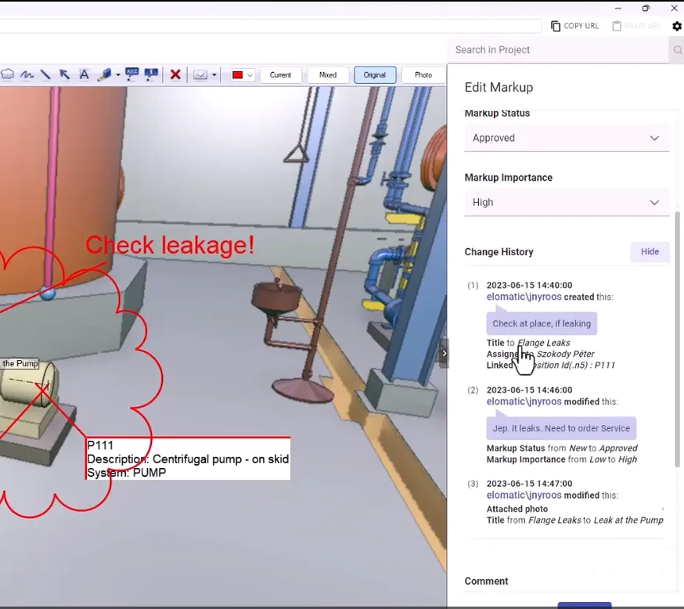Switch to Photo view
Viewport: 684px width, 609px height.
point(423,75)
